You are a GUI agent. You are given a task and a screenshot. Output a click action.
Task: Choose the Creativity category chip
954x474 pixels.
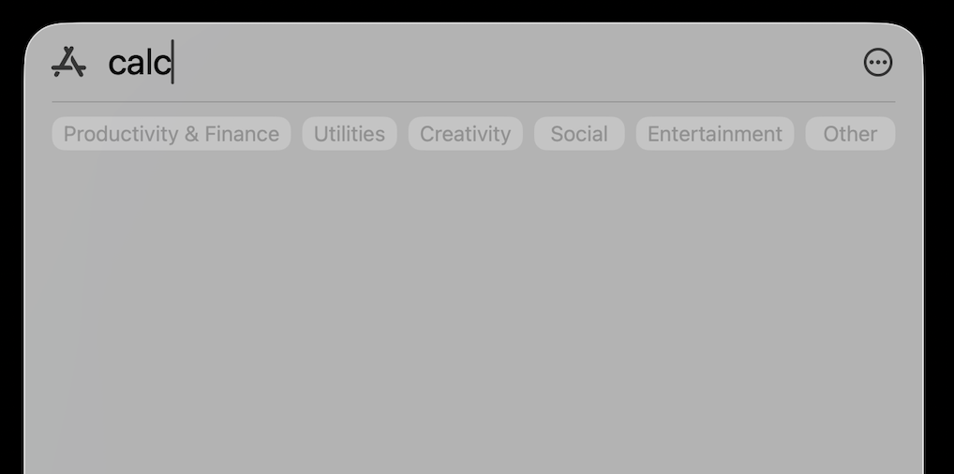pos(466,134)
